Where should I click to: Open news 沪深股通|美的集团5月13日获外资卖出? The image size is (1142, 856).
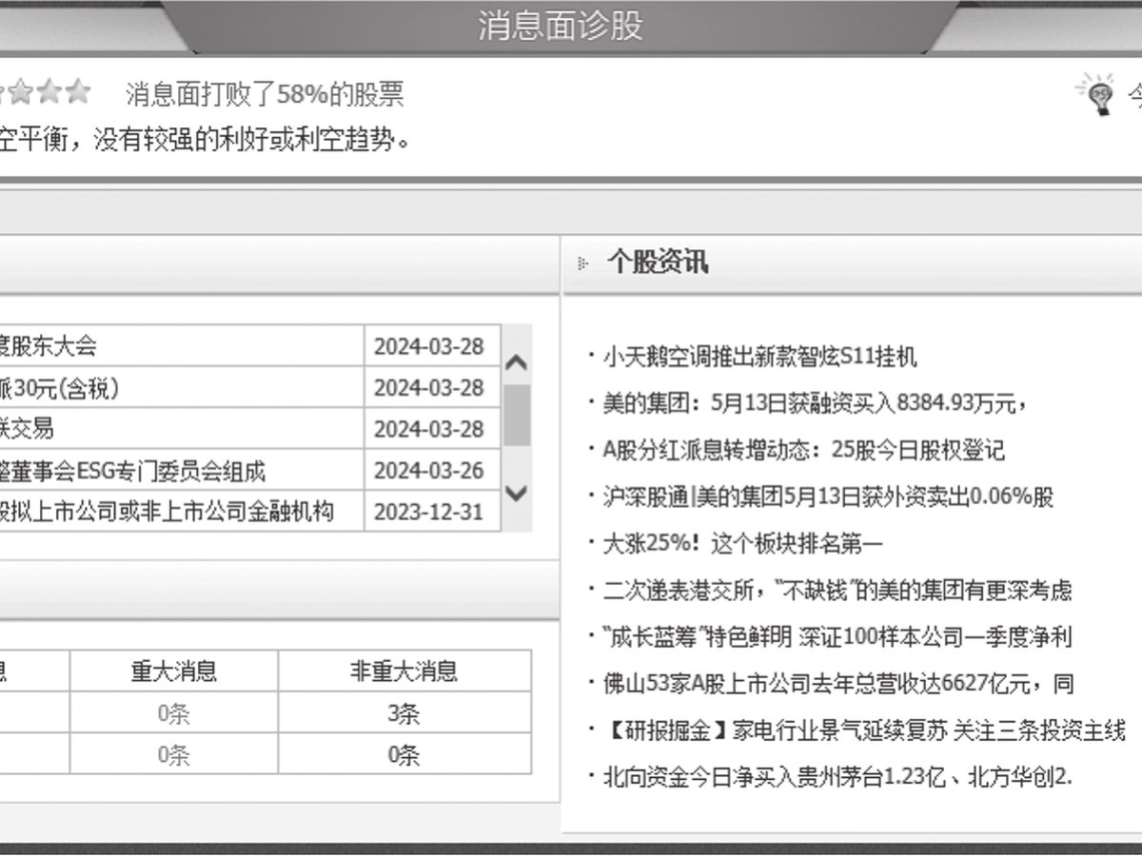[828, 496]
